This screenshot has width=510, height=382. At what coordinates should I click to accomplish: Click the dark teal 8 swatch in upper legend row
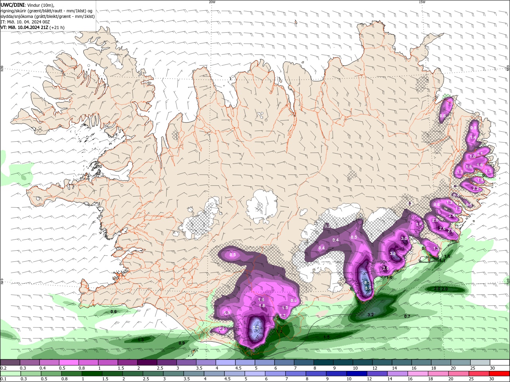click(x=323, y=363)
